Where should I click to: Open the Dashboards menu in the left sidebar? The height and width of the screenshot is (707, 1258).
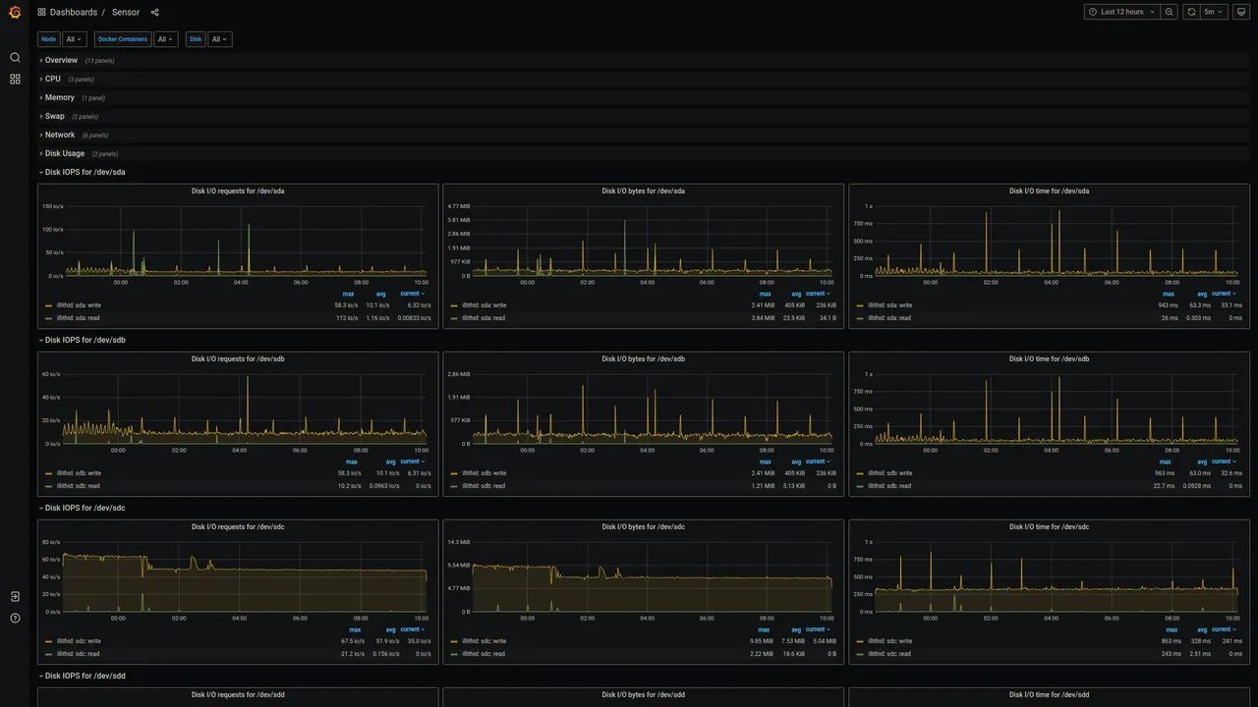click(x=15, y=79)
